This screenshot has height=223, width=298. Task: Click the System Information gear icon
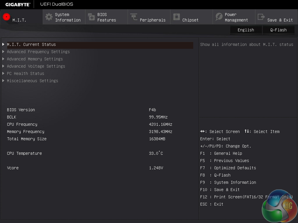tap(49, 17)
